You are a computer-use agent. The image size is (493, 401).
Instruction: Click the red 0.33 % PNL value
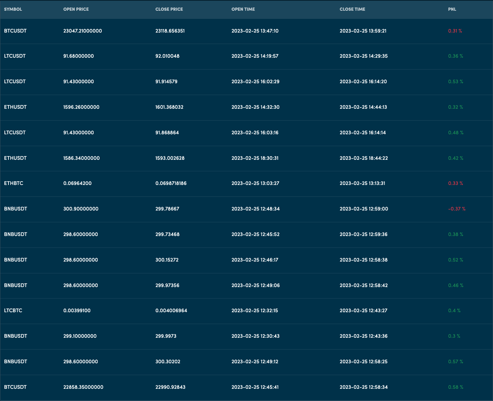point(456,183)
